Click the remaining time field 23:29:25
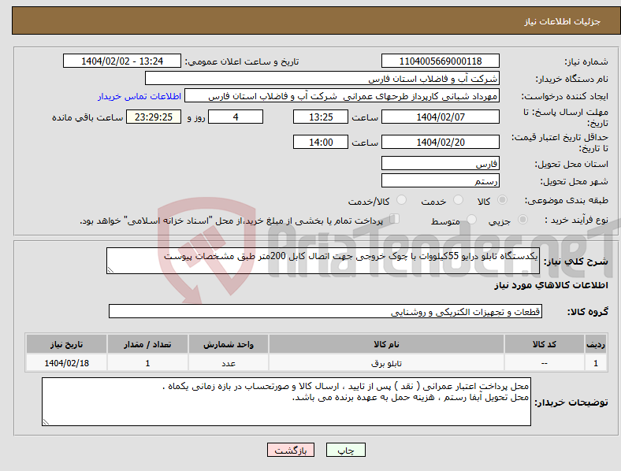Screen dimensions: 621x471 (154, 117)
